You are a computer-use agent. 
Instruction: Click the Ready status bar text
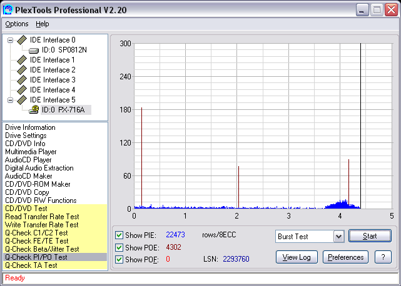coord(15,278)
